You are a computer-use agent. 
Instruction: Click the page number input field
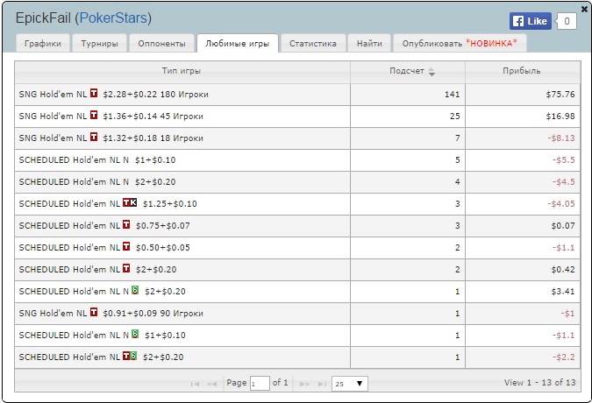(x=260, y=384)
